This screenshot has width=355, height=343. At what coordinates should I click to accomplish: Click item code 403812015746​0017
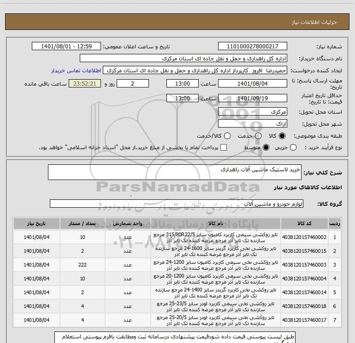pyautogui.click(x=304, y=320)
